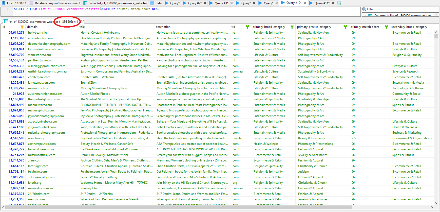440x212 pixels.
Task: Switch to the Database: any-software-you-want tab
Action: coord(55,3)
